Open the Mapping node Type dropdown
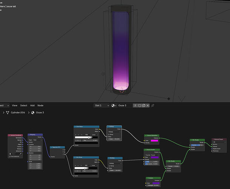230x189 pixels. (x=37, y=140)
